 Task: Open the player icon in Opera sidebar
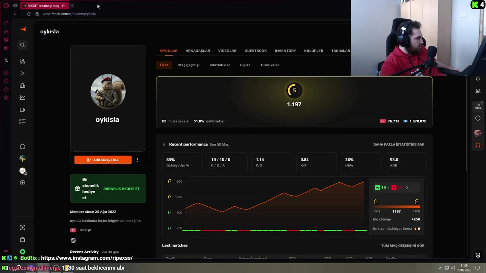coord(6,73)
